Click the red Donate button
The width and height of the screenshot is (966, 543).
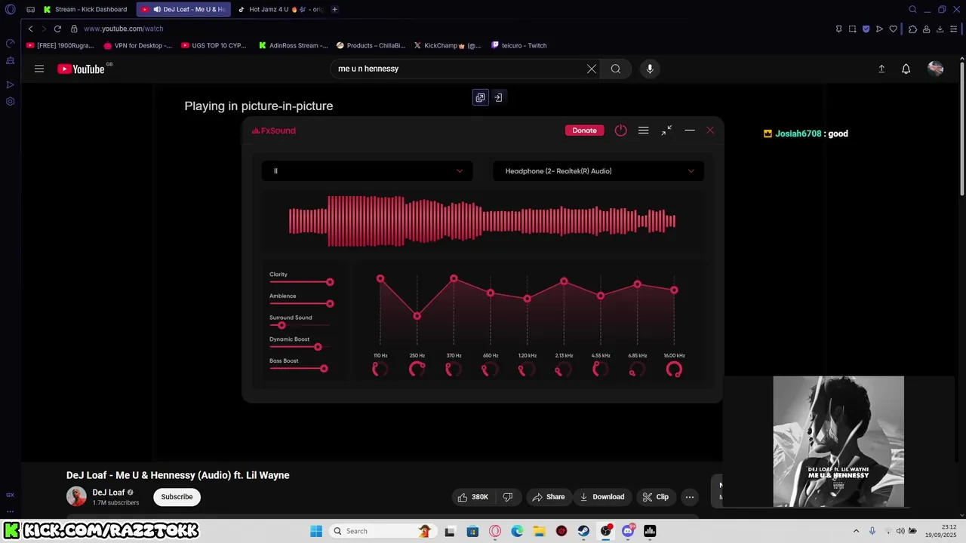coord(584,130)
